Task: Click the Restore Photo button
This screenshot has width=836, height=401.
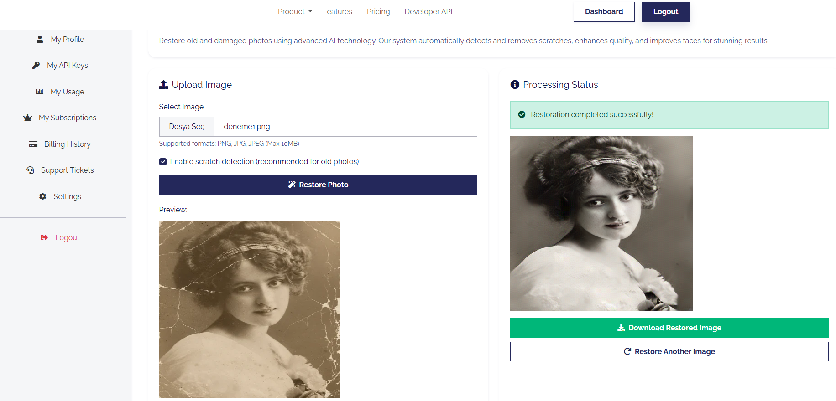Action: pos(318,185)
